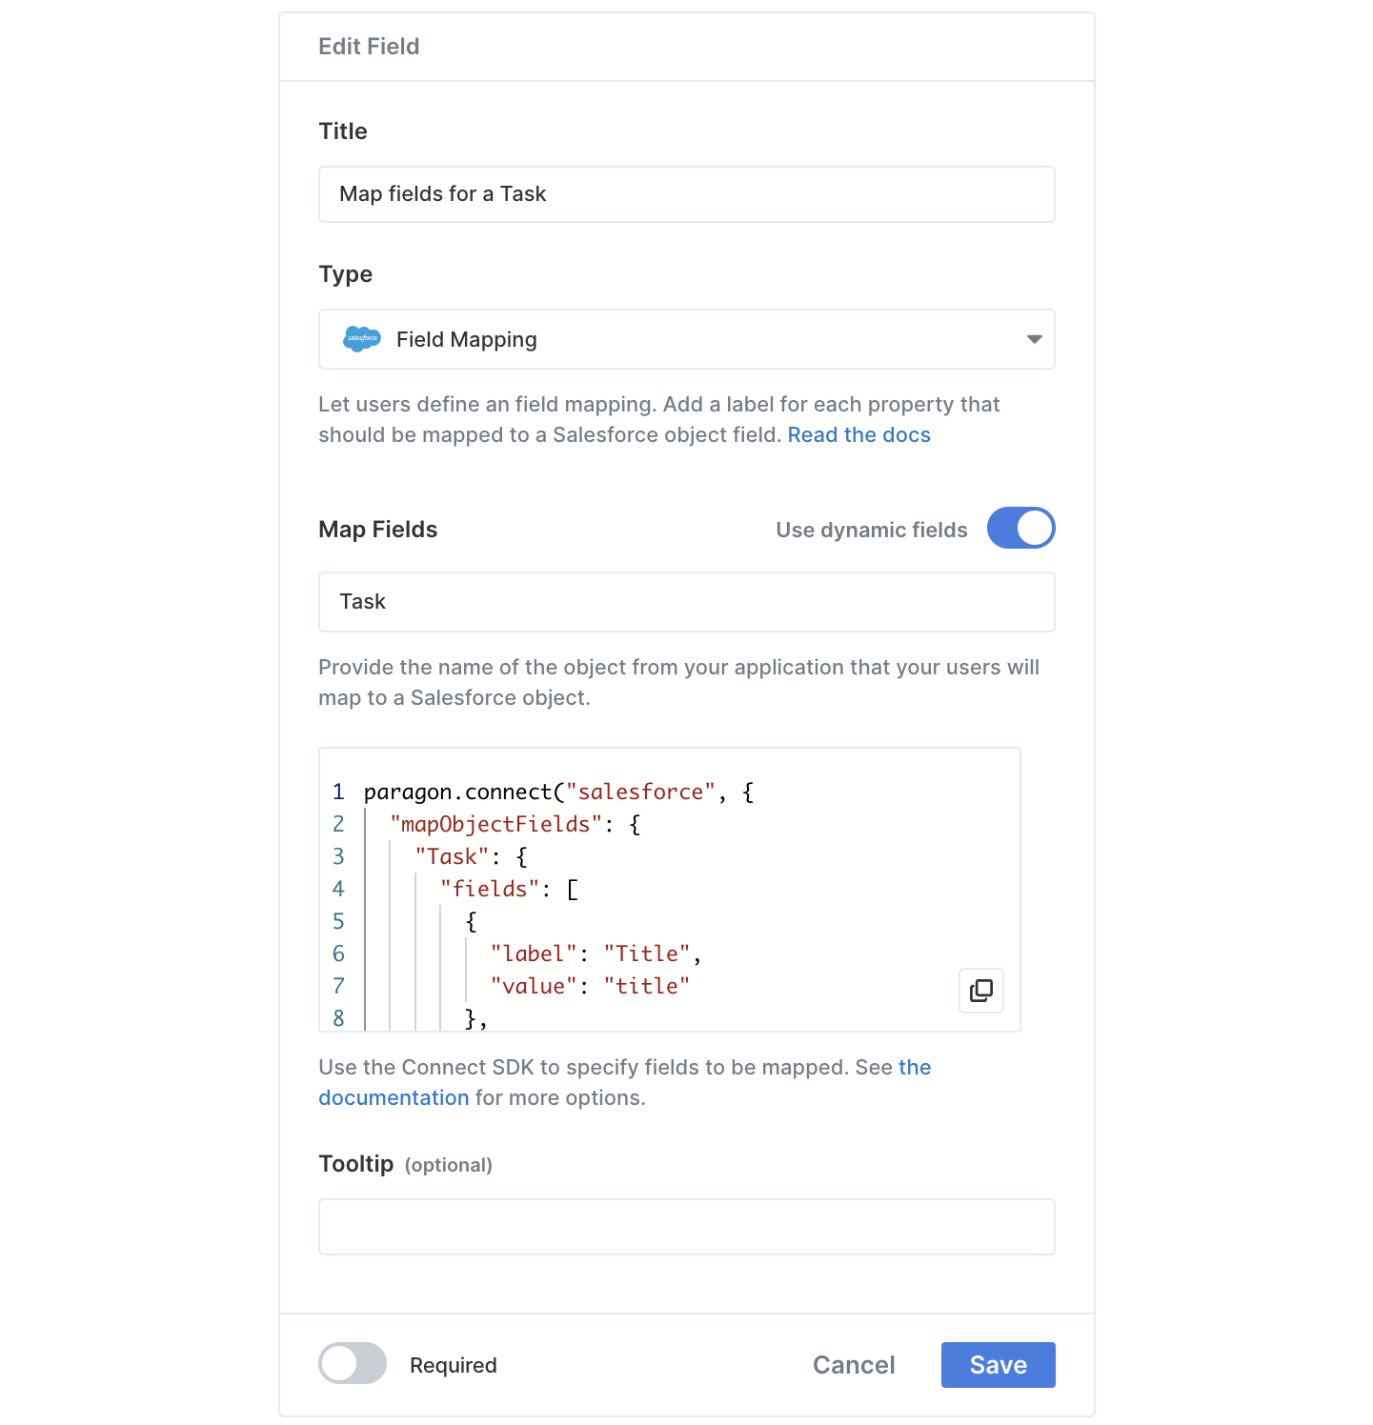This screenshot has width=1373, height=1425.
Task: Click the Salesforce cloud logo in Type field
Action: pyautogui.click(x=362, y=338)
